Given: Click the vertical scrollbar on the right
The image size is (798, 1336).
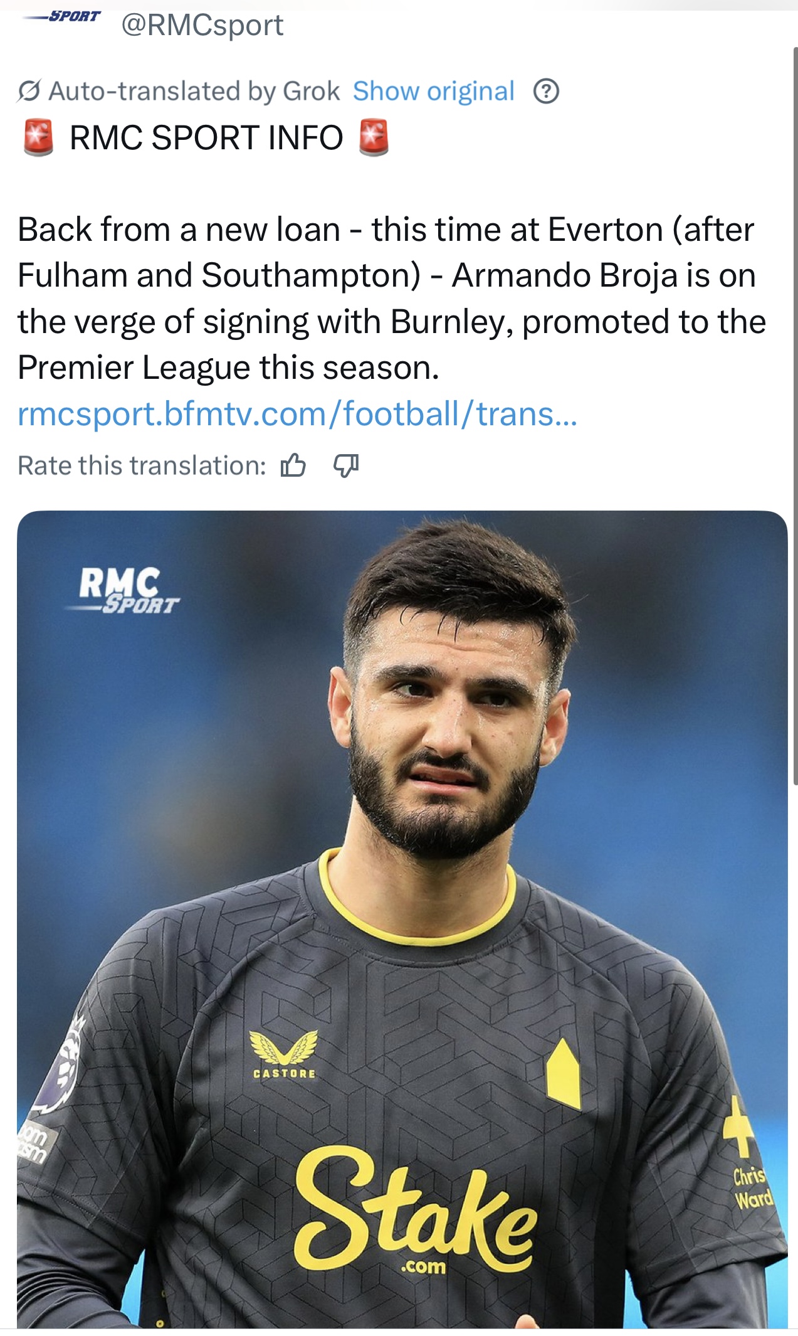Looking at the screenshot, I should pos(795,414).
